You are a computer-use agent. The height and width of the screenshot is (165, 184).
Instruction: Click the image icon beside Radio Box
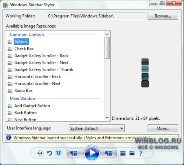pyautogui.click(x=10, y=91)
